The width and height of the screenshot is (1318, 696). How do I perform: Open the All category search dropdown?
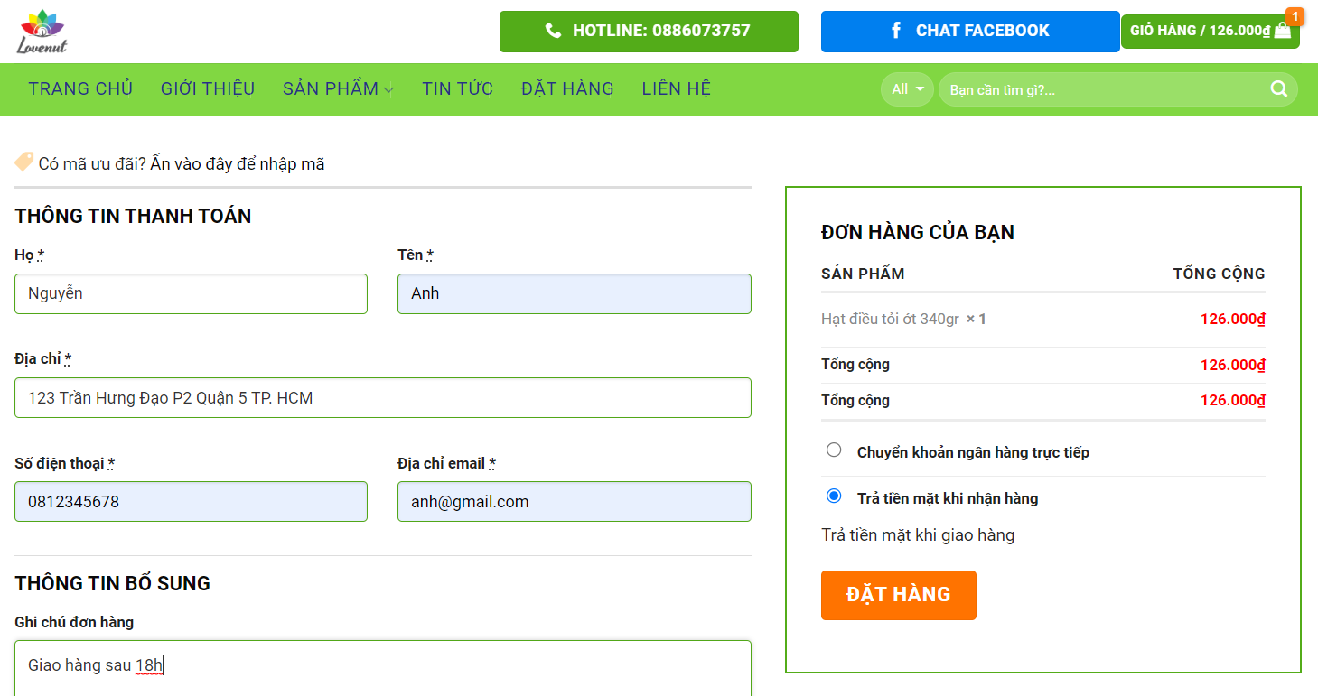point(907,89)
